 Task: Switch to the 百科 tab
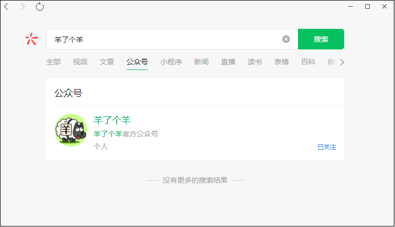(x=308, y=62)
